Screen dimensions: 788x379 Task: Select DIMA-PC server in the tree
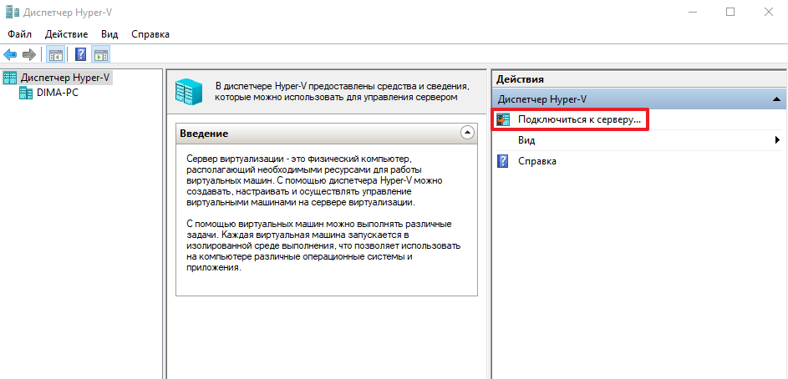58,93
